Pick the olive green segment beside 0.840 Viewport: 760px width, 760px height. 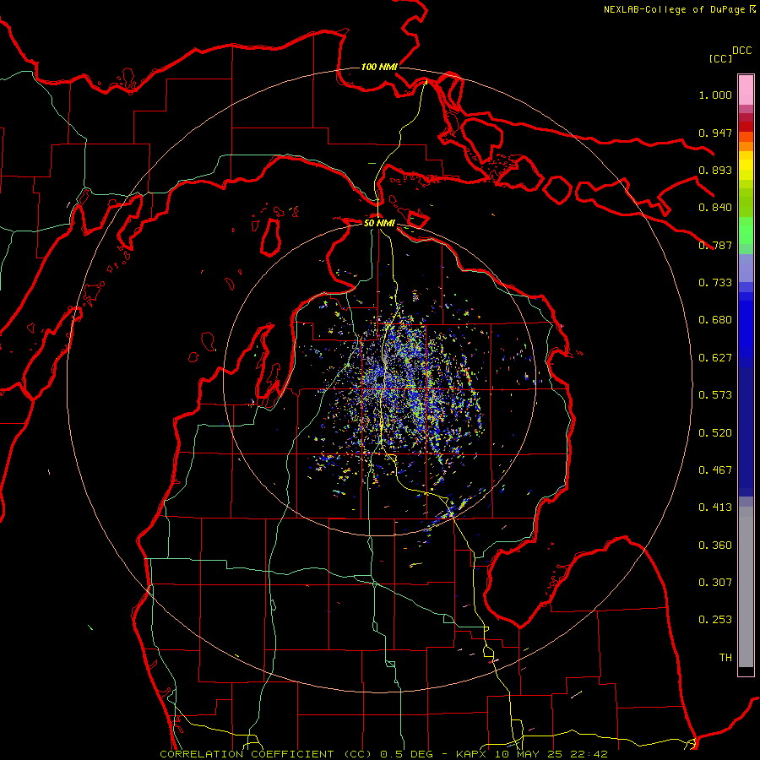746,202
